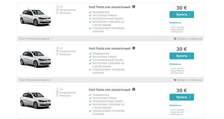Click the info icon in the top car listing
This screenshot has height=119, width=224.
pyautogui.click(x=134, y=7)
